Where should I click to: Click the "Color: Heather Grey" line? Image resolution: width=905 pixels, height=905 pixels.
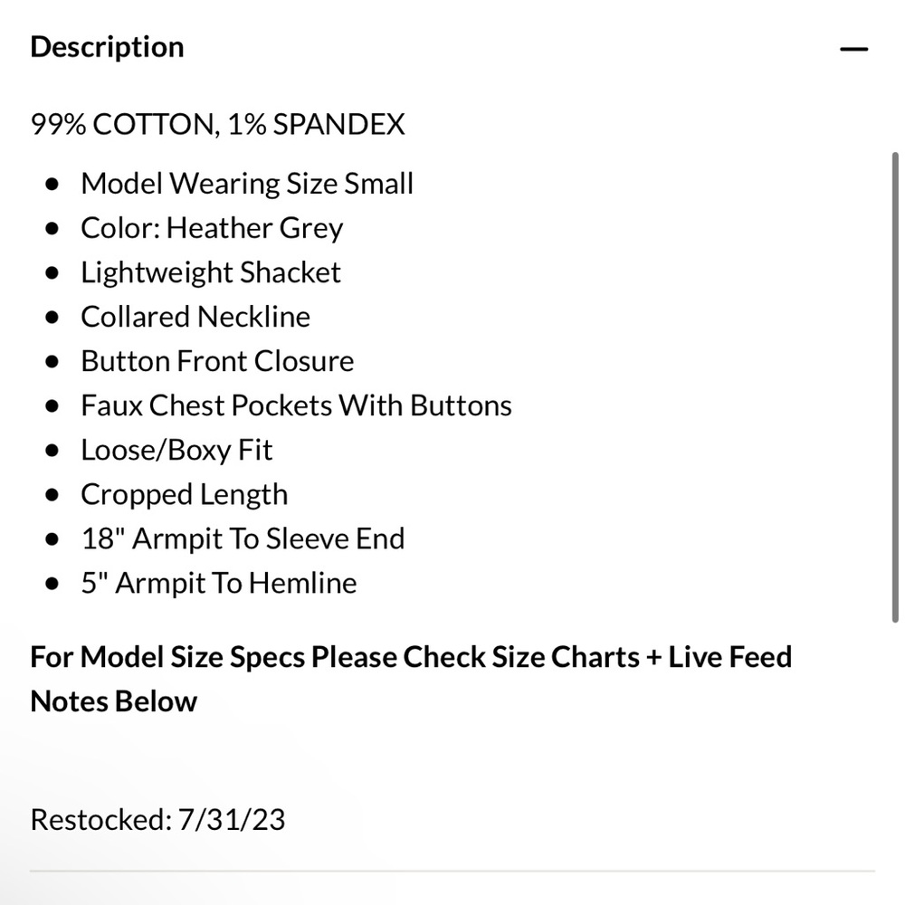coord(212,228)
